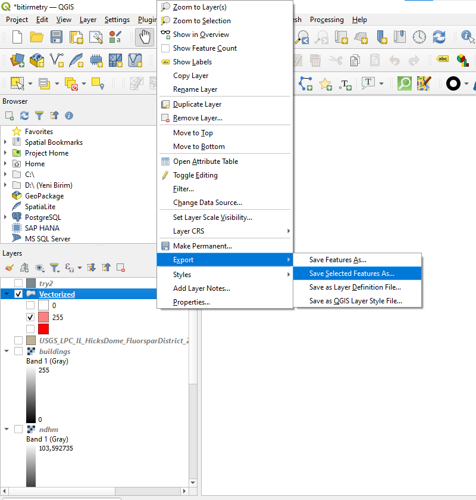Select Open Attribute Table menu entry
The image size is (476, 500).
(225, 162)
